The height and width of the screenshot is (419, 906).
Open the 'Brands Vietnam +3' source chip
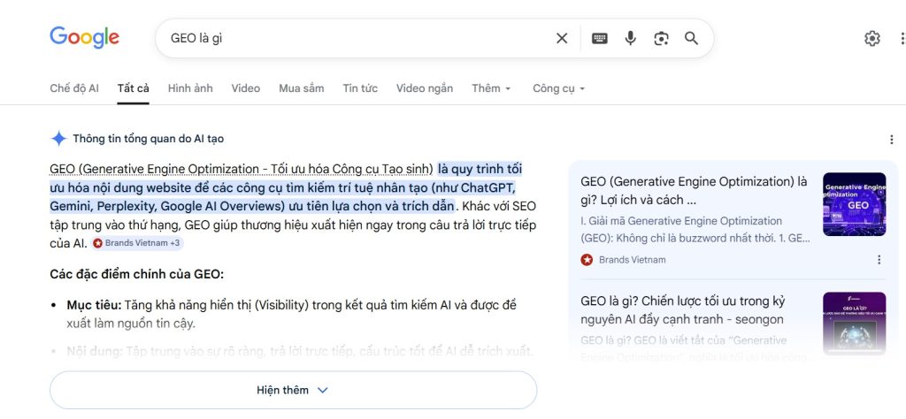coord(137,243)
